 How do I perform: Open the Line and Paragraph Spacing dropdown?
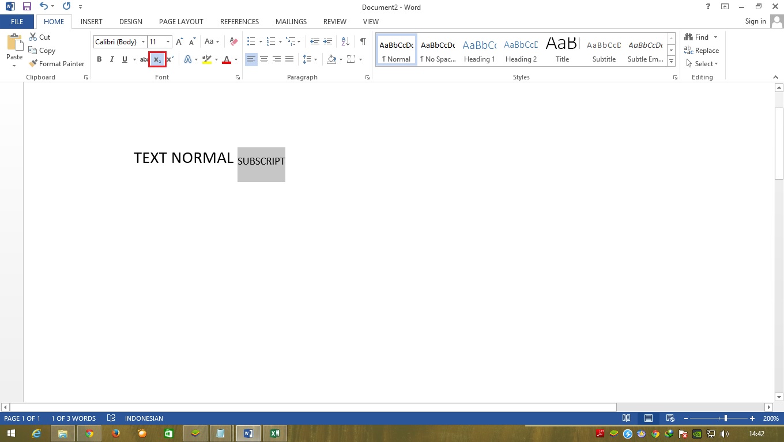pyautogui.click(x=310, y=59)
